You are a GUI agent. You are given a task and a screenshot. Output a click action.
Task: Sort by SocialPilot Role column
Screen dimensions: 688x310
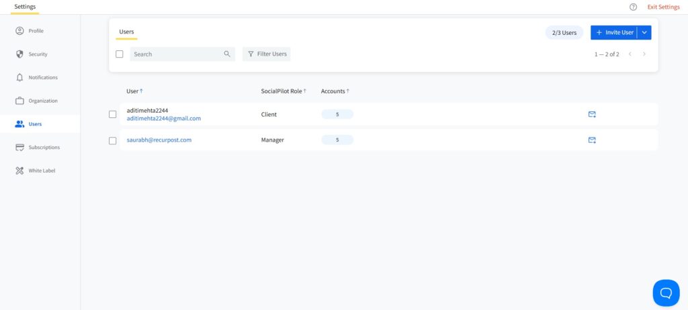[x=284, y=91]
